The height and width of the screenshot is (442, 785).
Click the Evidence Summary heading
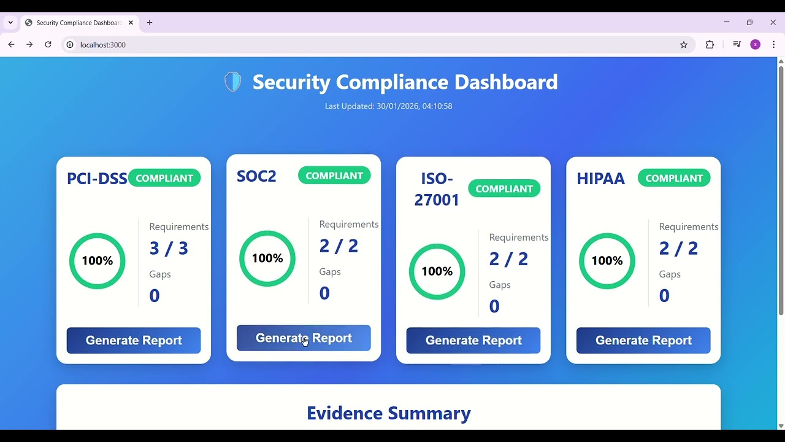pyautogui.click(x=389, y=413)
